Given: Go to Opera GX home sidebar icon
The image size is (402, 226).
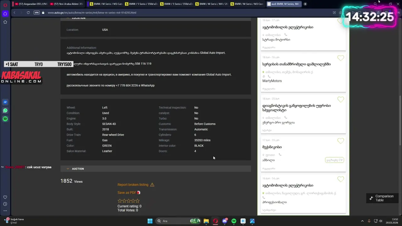Looking at the screenshot, I should [x=5, y=13].
